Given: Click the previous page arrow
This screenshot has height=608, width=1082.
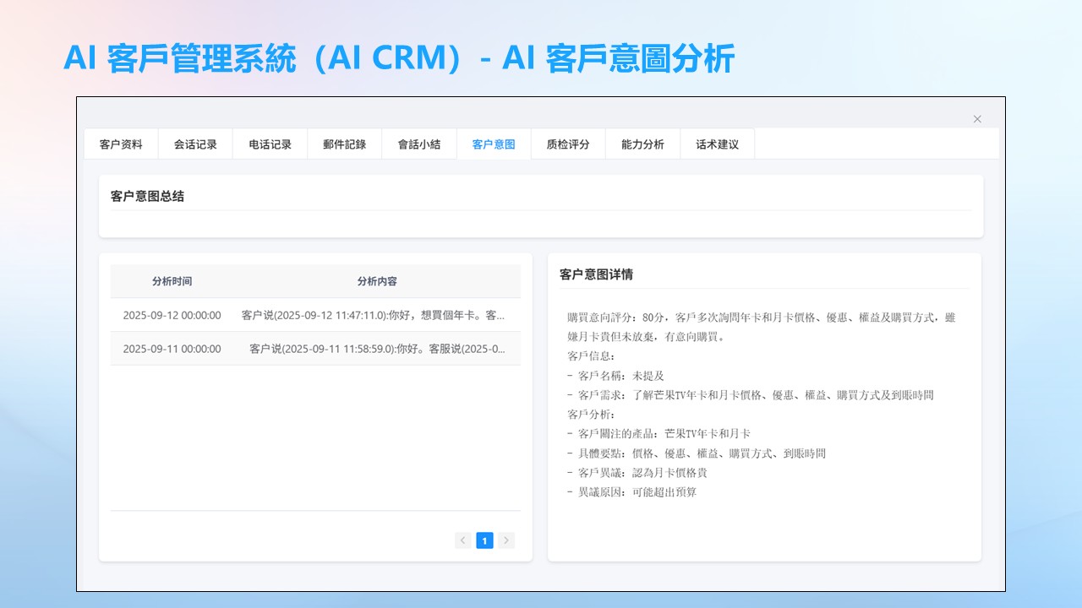Looking at the screenshot, I should point(462,540).
